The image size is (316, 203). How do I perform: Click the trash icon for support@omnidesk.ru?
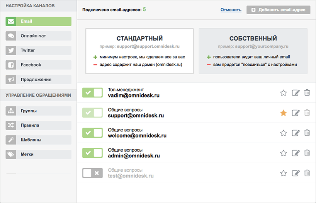(x=307, y=113)
